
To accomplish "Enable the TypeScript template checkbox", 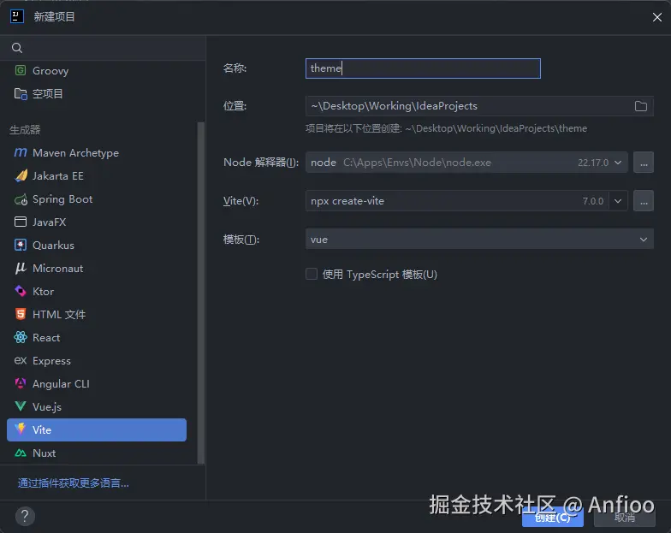I will 312,274.
